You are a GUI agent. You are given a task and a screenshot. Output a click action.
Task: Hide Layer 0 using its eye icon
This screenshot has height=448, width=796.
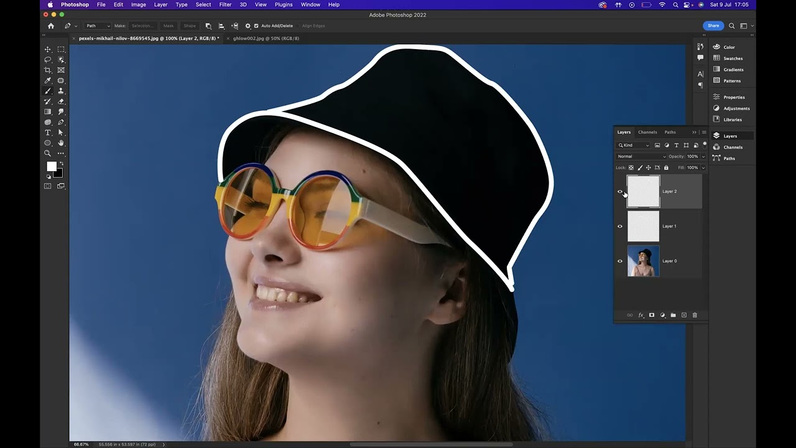(x=619, y=261)
